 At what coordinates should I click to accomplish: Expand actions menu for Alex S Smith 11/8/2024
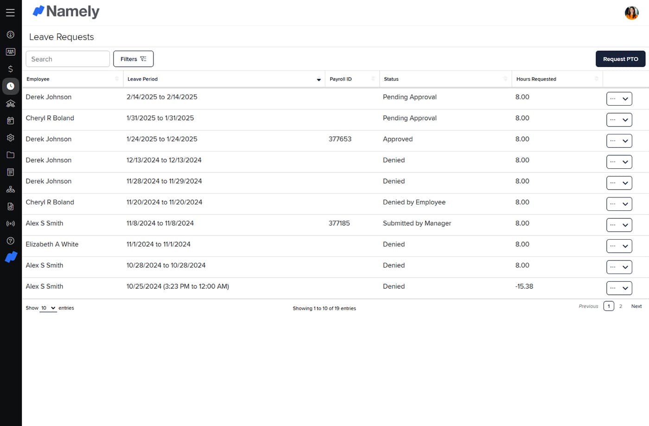pos(619,225)
